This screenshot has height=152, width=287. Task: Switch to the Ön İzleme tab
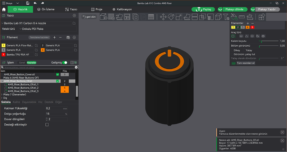(46, 9)
